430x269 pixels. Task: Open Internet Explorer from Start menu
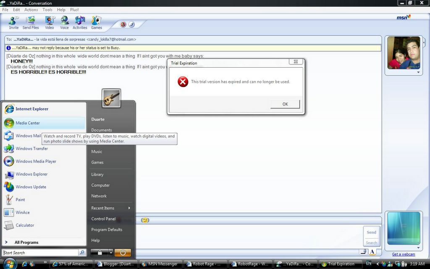click(44, 109)
